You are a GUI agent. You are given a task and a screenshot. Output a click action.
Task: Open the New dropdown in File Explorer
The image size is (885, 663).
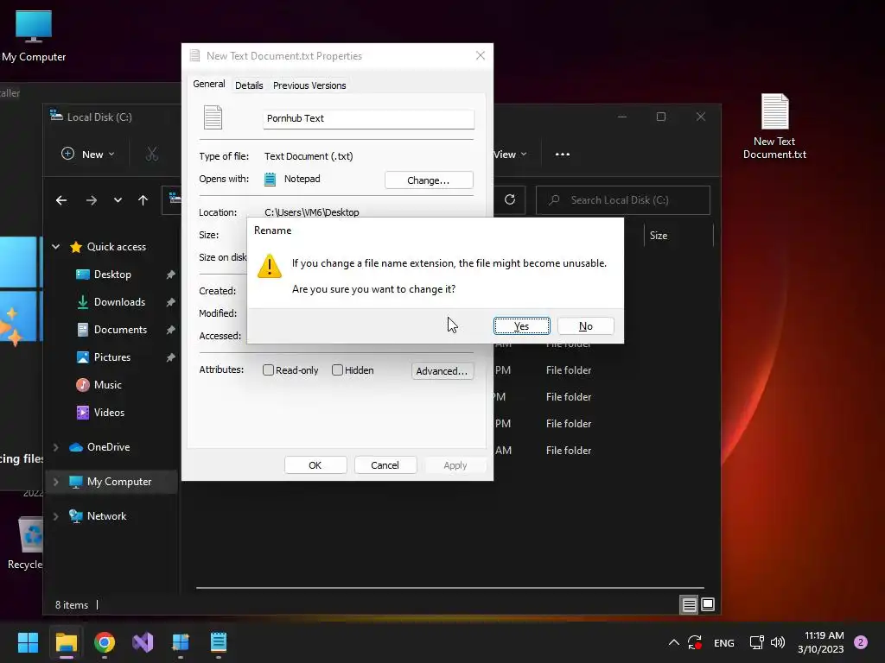[x=88, y=154]
